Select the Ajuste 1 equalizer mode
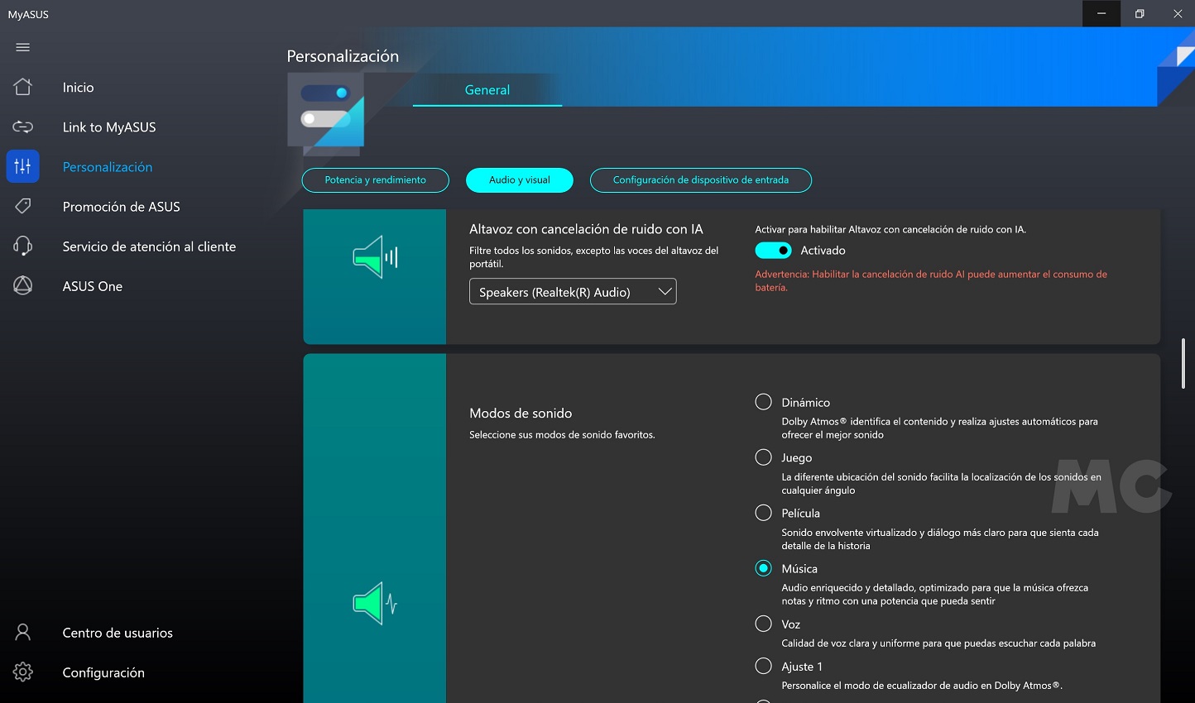Viewport: 1195px width, 703px height. click(763, 666)
